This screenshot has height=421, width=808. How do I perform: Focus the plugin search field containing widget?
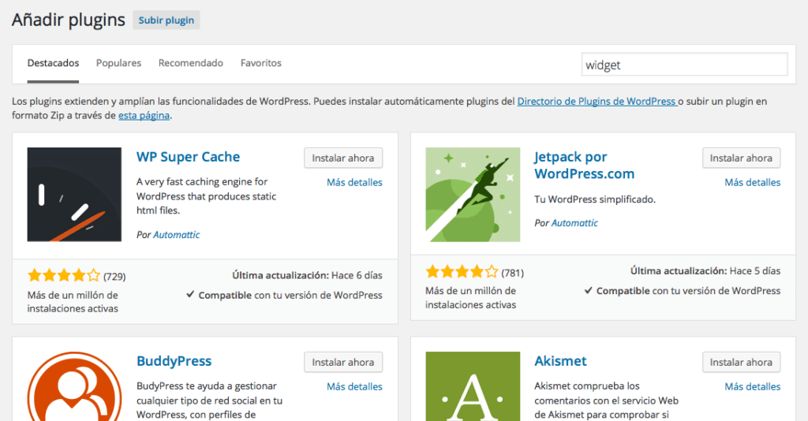pos(684,65)
